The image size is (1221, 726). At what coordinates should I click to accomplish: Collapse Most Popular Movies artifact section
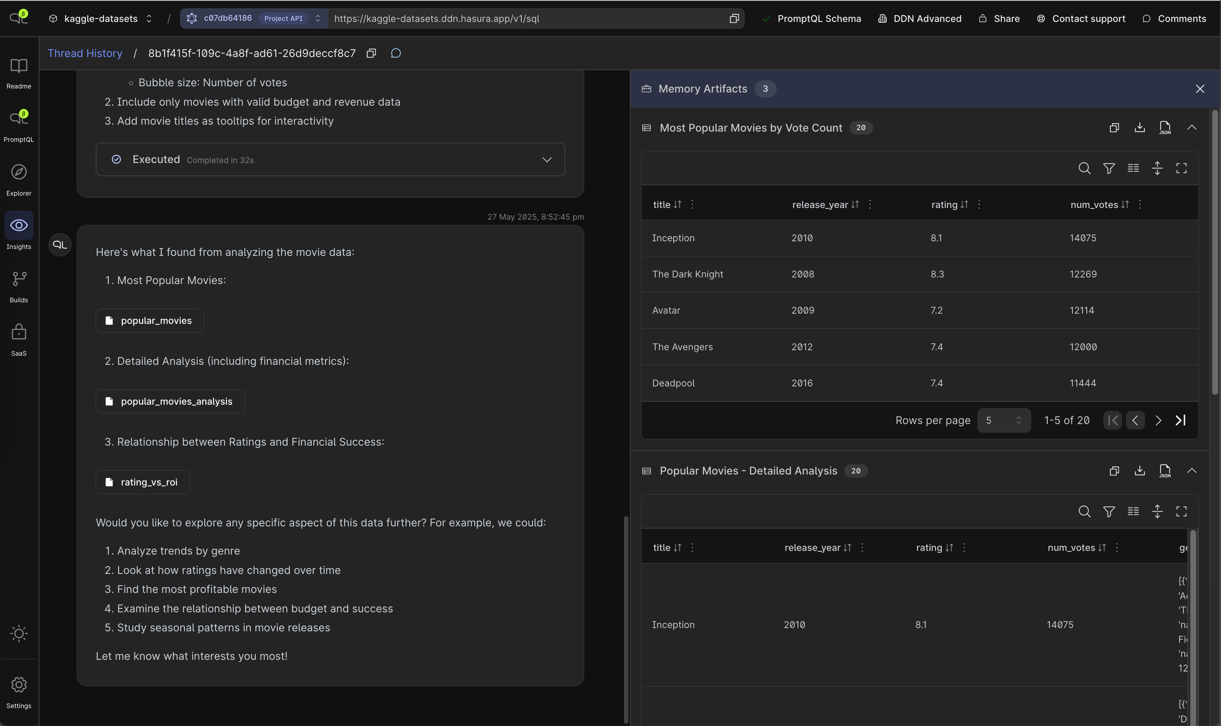coord(1192,128)
